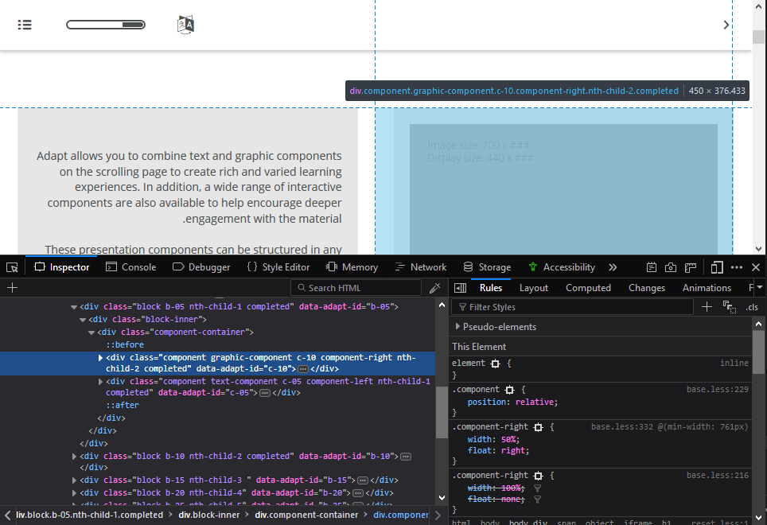Focus the Filter Styles input
767x525 pixels.
[572, 307]
